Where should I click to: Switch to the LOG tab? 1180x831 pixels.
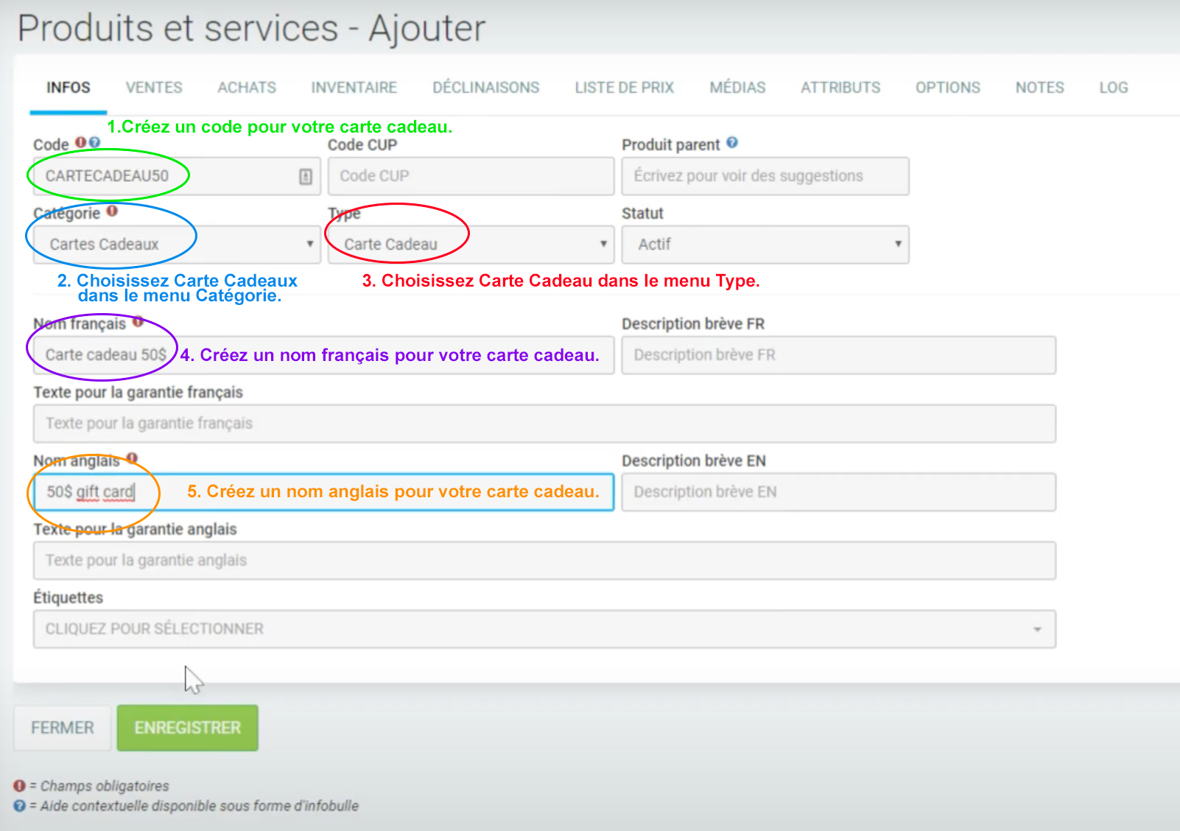click(x=1113, y=88)
